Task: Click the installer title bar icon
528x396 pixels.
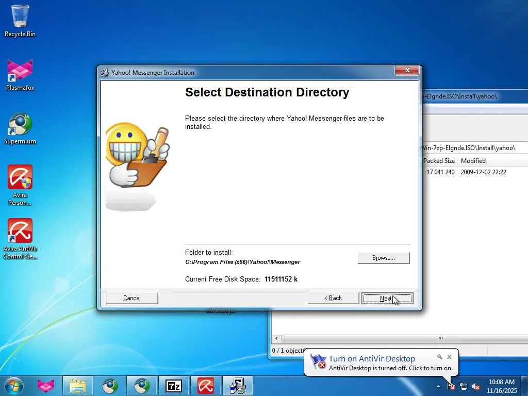Action: (x=105, y=72)
